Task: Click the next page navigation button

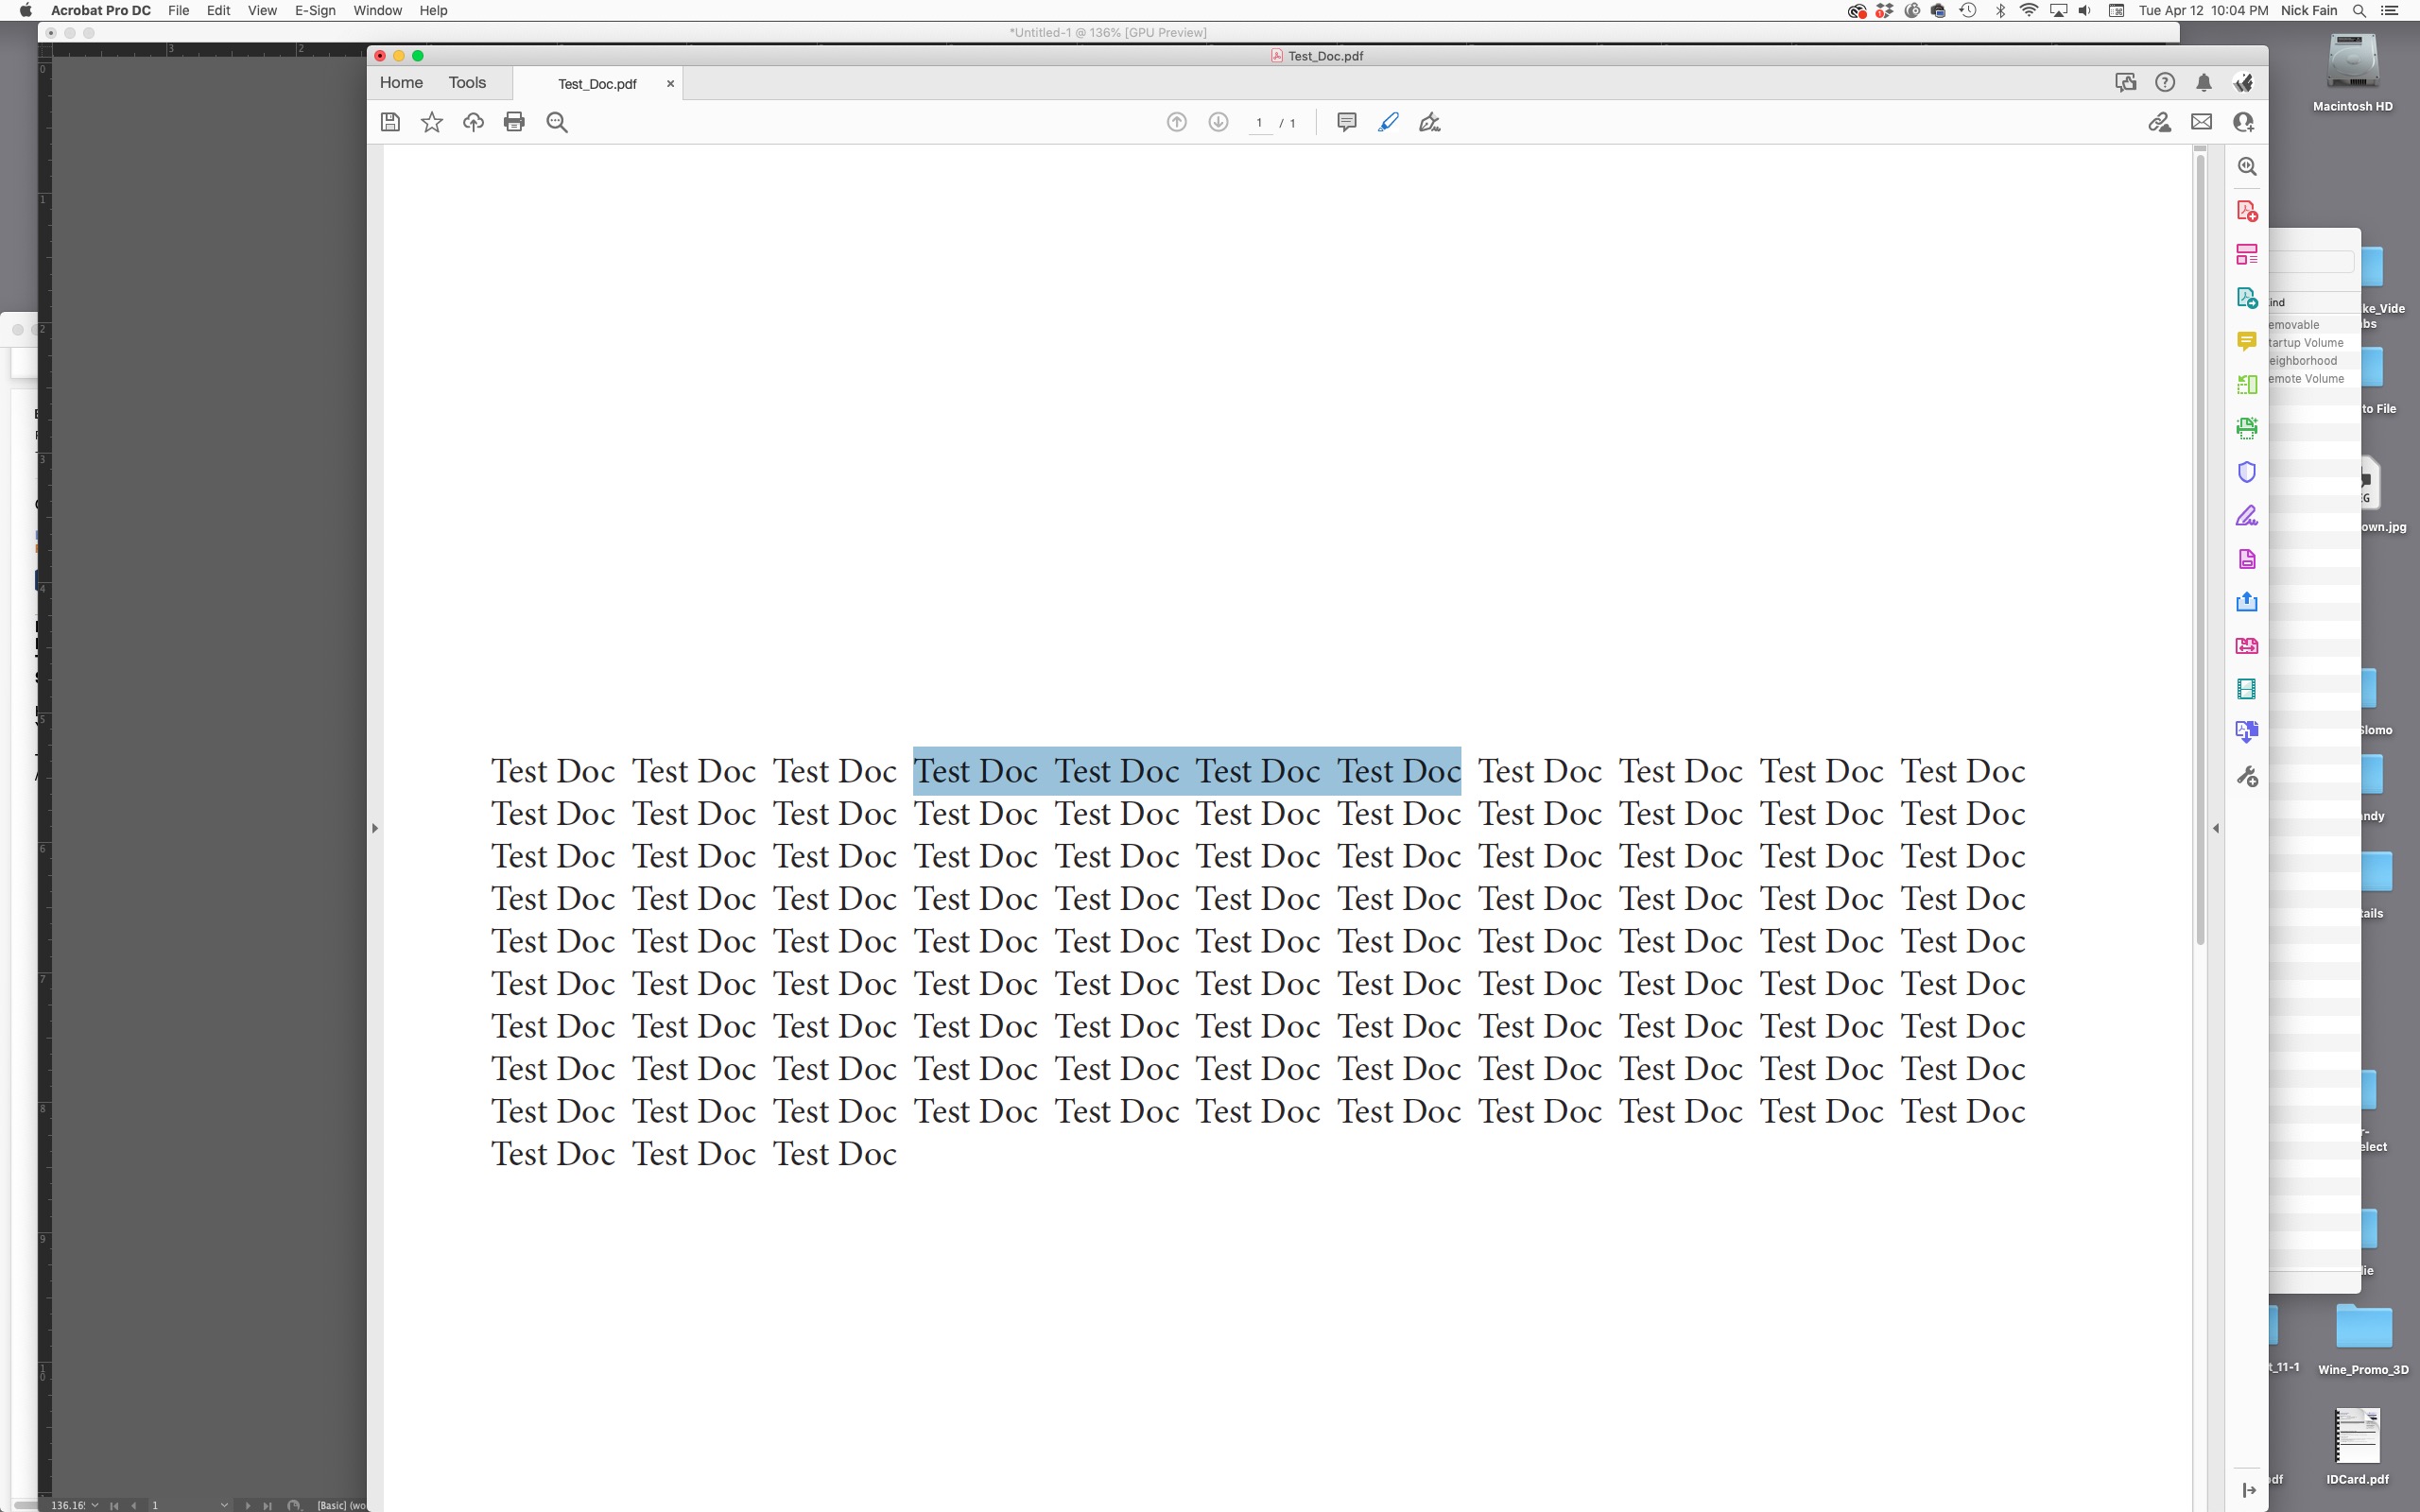Action: point(1218,122)
